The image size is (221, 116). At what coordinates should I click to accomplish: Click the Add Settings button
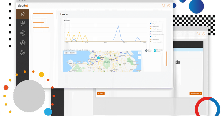click(196, 93)
